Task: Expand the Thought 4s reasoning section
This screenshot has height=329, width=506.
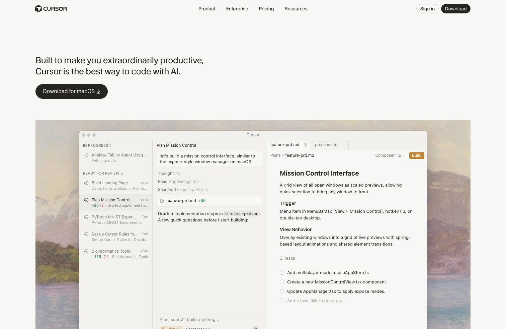Action: click(x=169, y=174)
